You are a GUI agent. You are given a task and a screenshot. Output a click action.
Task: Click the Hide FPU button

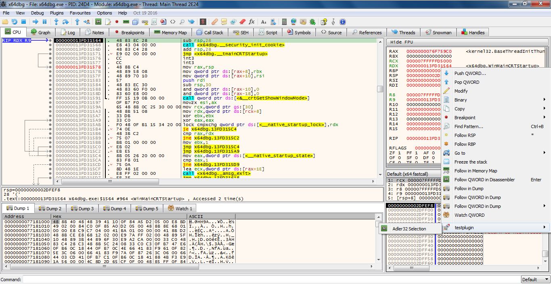click(402, 42)
